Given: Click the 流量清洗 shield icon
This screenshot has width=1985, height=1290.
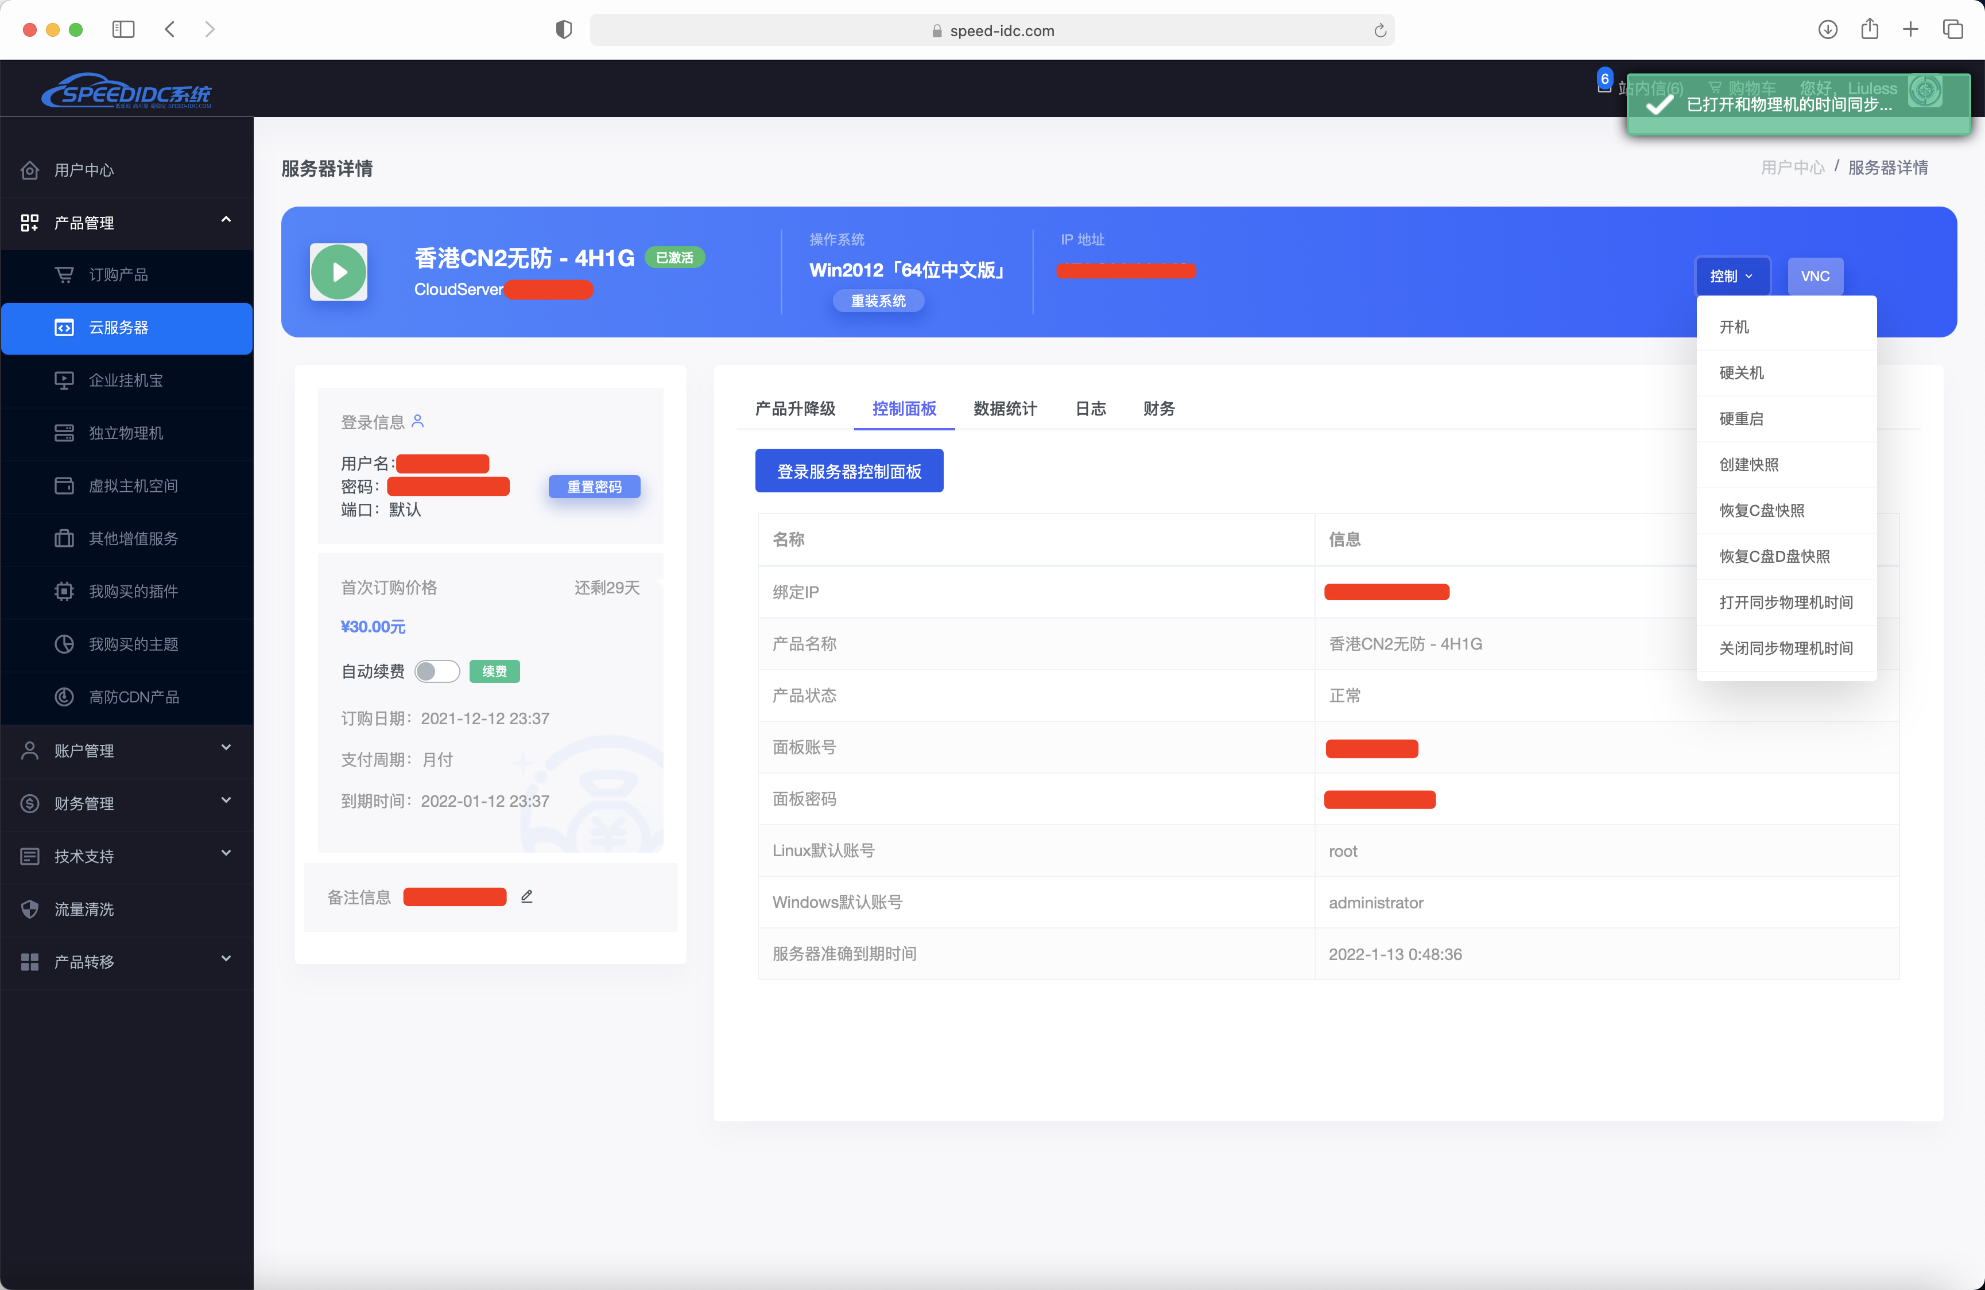Looking at the screenshot, I should (30, 909).
